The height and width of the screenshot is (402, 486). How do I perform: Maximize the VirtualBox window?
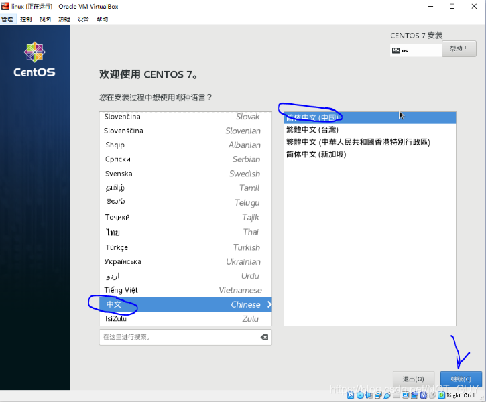click(x=452, y=6)
